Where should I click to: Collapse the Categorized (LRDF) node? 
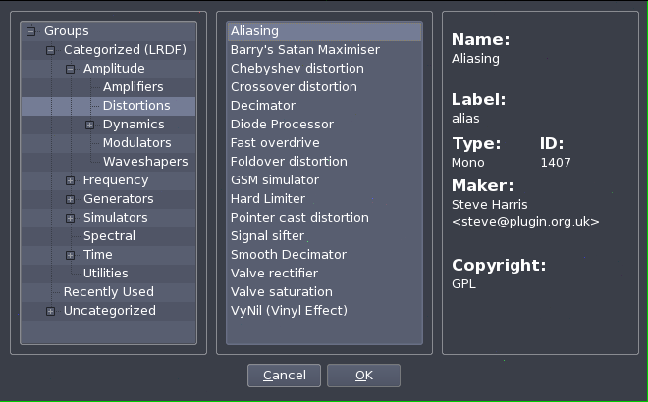pos(51,50)
